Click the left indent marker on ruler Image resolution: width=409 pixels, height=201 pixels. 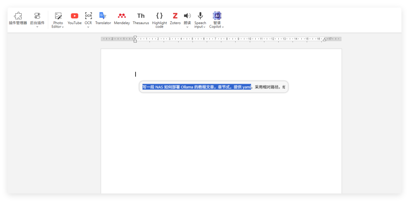click(135, 40)
